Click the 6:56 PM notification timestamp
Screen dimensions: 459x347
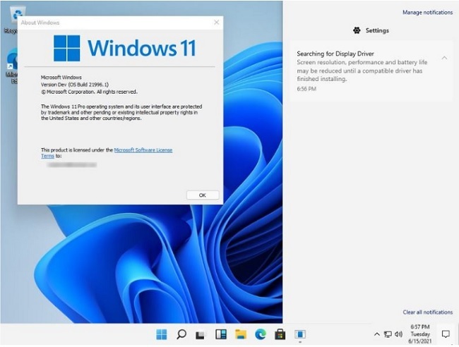(306, 89)
